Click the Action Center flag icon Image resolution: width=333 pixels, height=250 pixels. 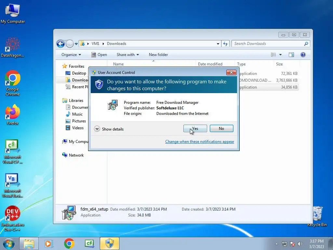click(292, 244)
